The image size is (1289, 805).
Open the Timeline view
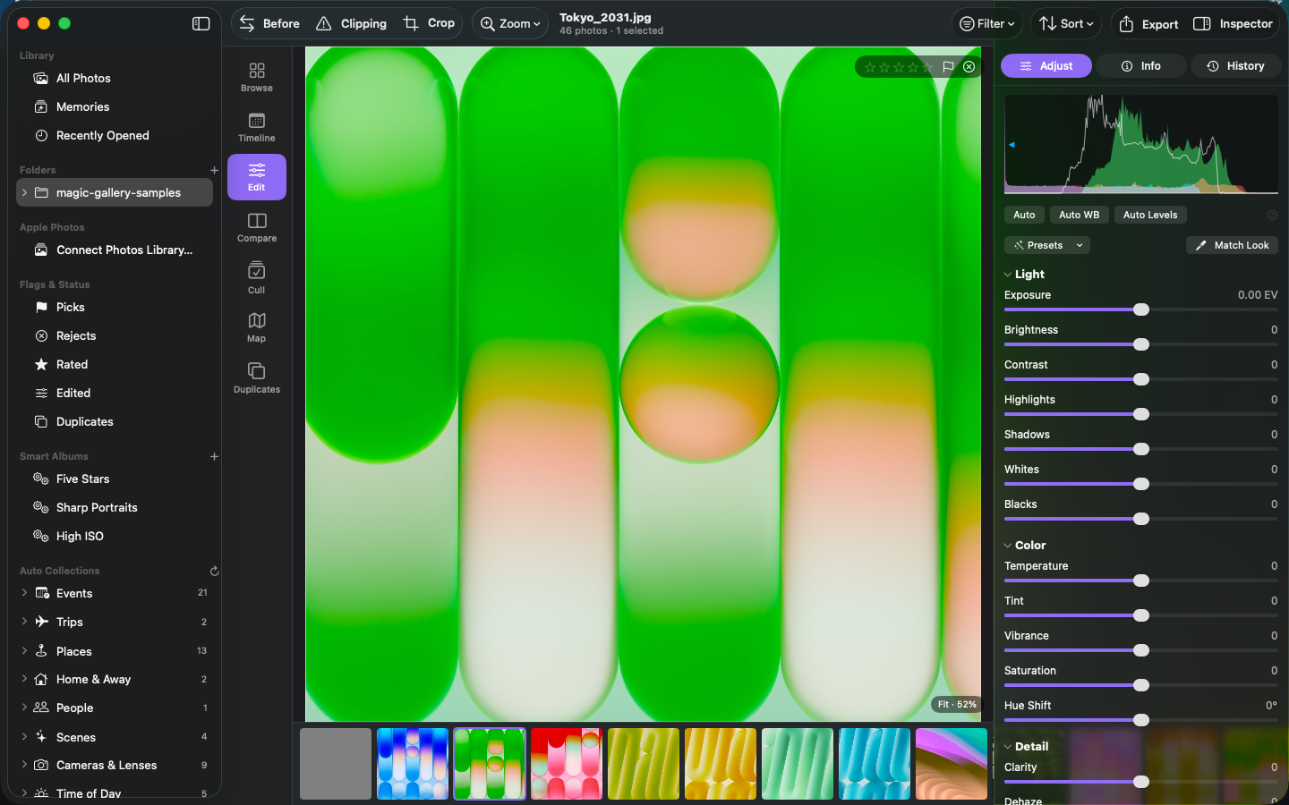[256, 127]
